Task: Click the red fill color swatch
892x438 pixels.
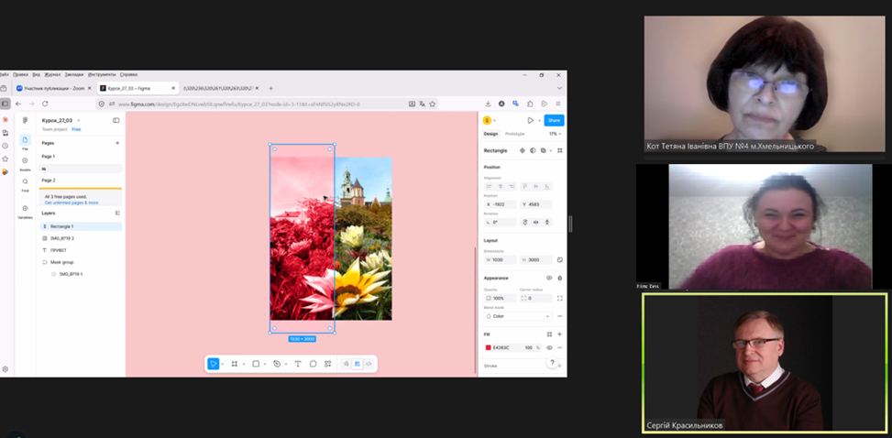Action: pyautogui.click(x=488, y=347)
